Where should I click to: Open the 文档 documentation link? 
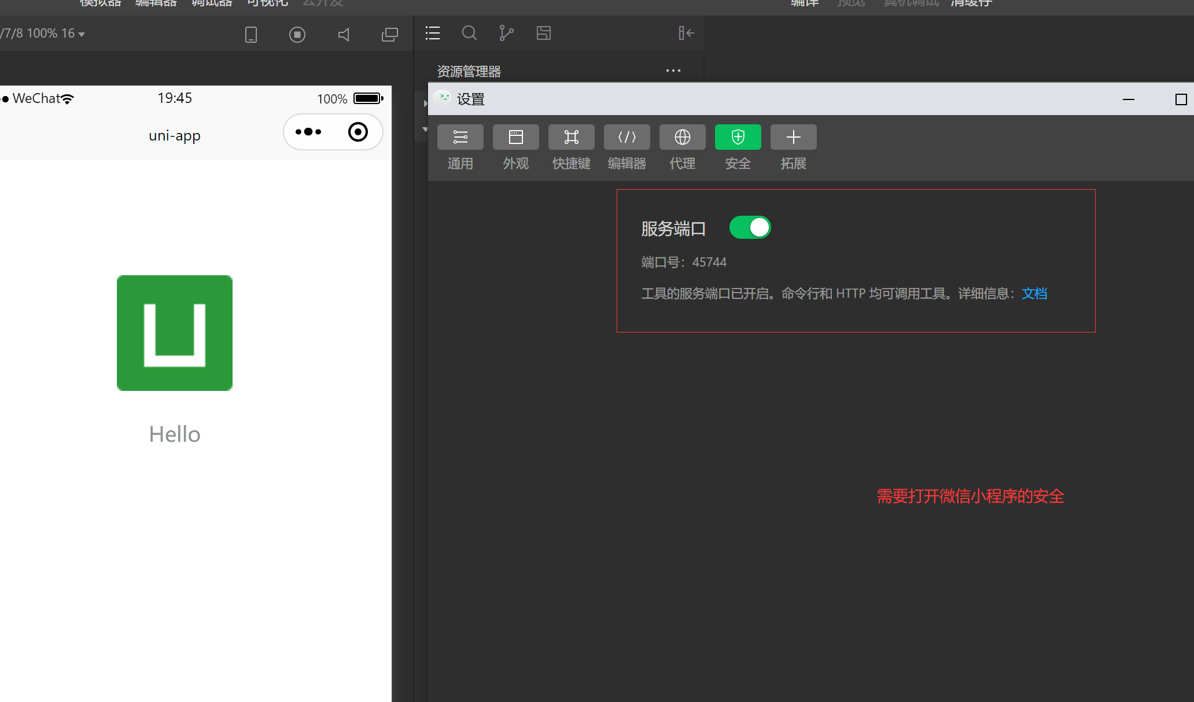coord(1035,293)
